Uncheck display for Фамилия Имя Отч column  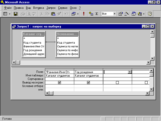click(x=59, y=82)
